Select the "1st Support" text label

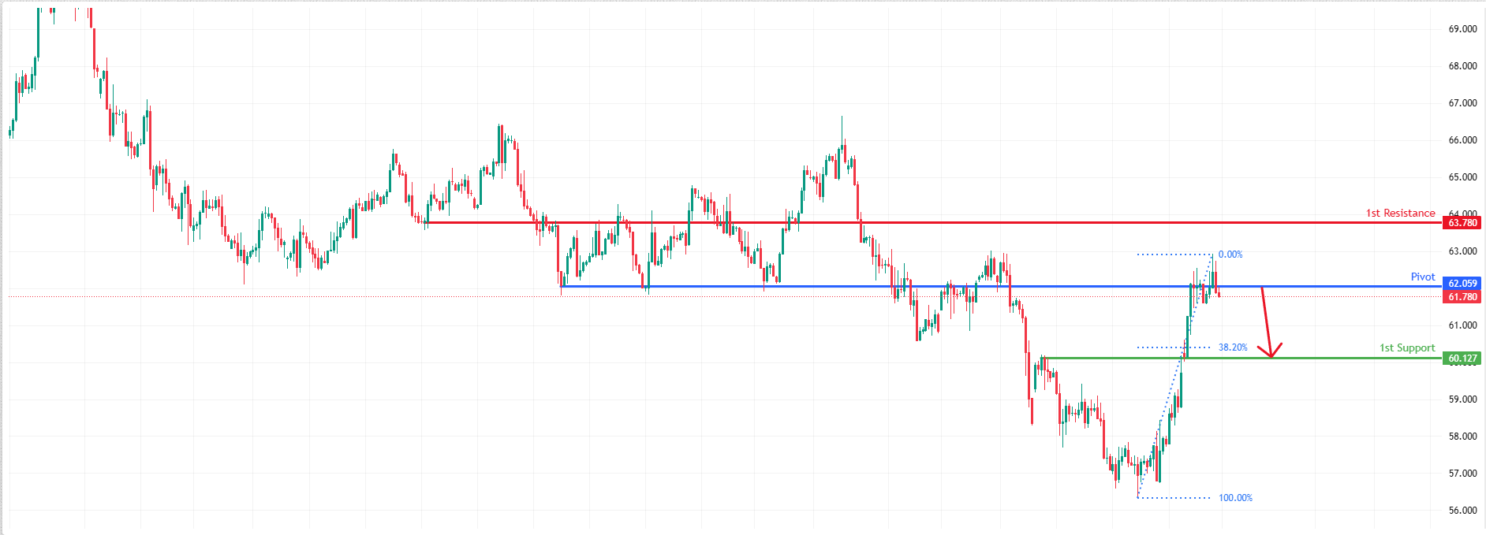1406,348
